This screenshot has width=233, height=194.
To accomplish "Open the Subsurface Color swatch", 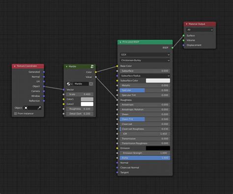I will pyautogui.click(x=158, y=81).
